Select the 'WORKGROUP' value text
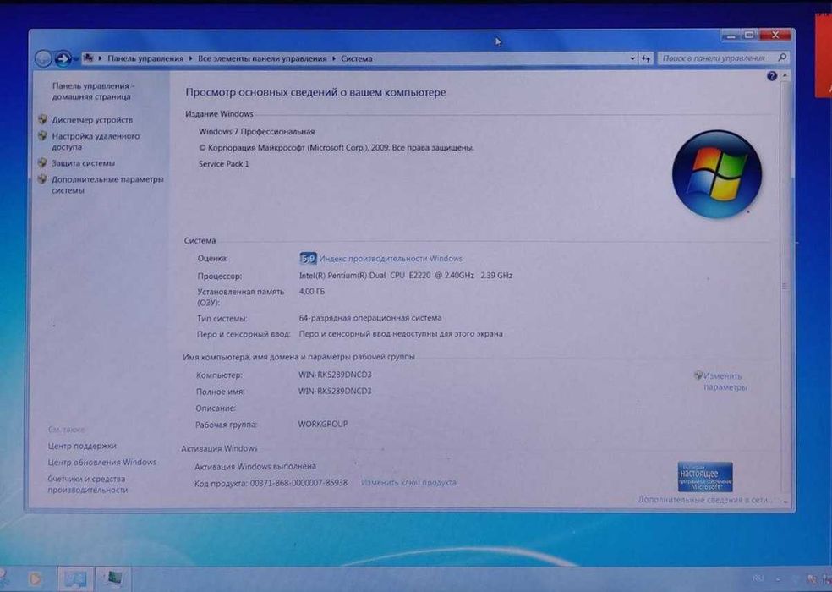 [323, 425]
